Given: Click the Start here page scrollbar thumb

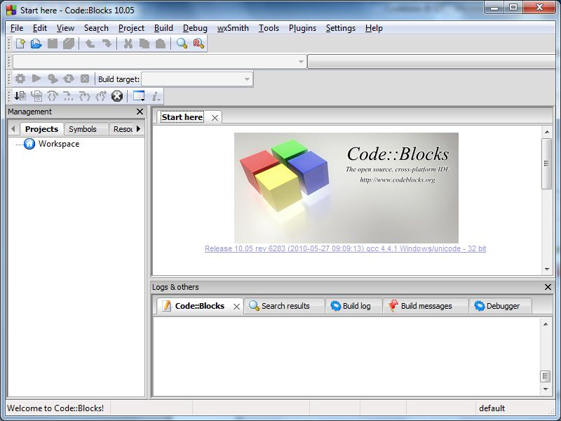Looking at the screenshot, I should 547,163.
